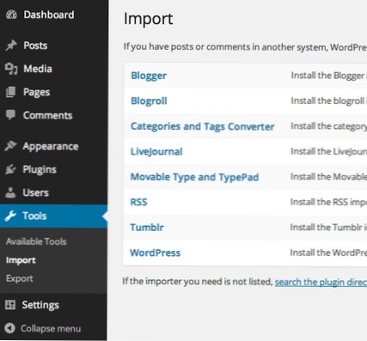Open Categories and Tags Converter link
The image size is (367, 341).
(x=202, y=126)
